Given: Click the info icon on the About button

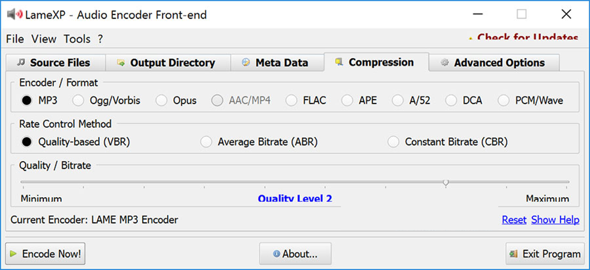Looking at the screenshot, I should pyautogui.click(x=276, y=254).
